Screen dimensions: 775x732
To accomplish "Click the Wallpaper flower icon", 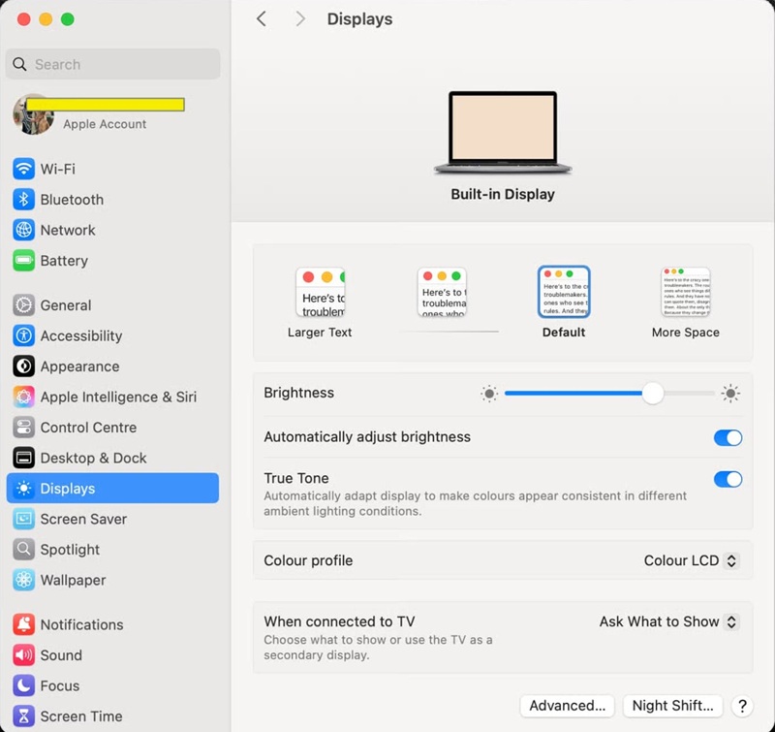I will 23,580.
